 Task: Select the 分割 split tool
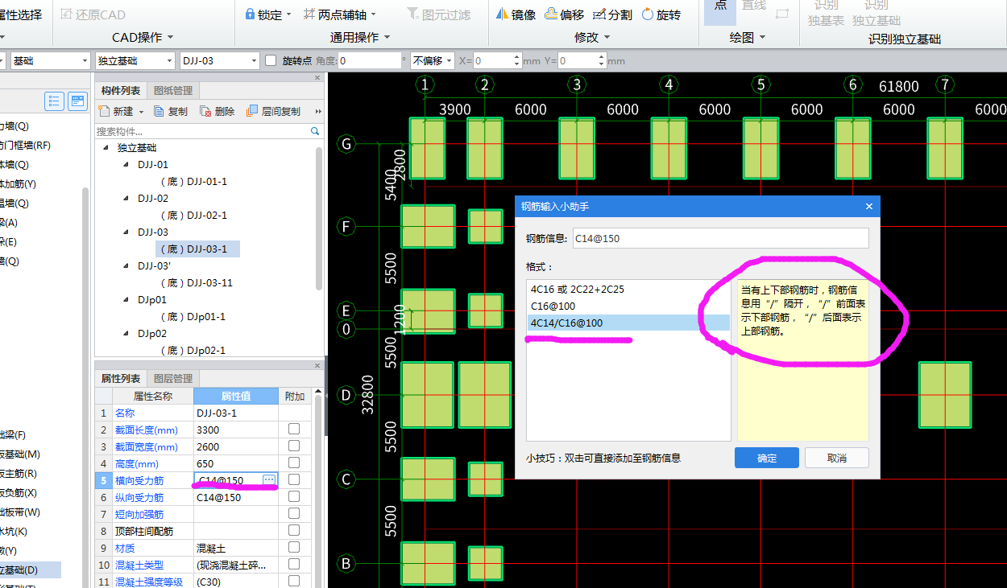[612, 14]
